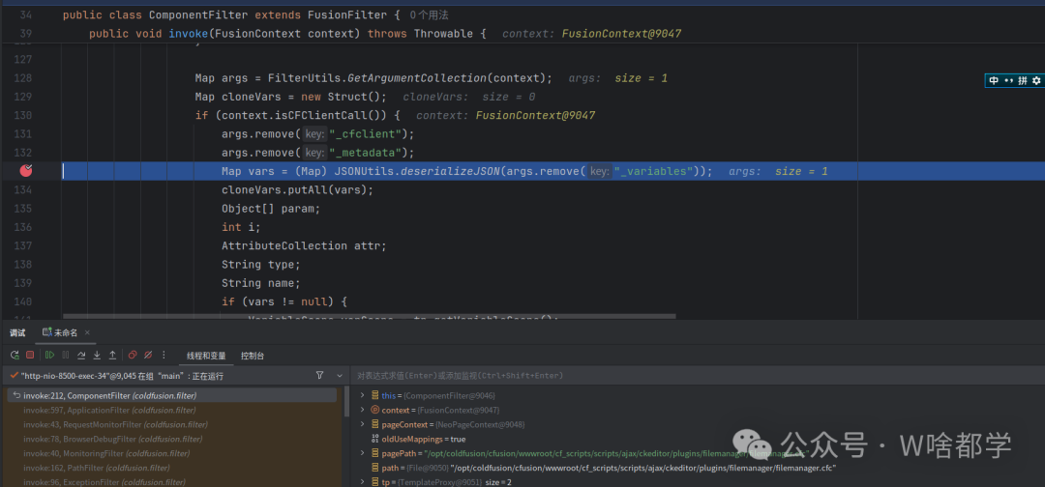This screenshot has height=487, width=1045.
Task: Click 'AttributeCollection attr;' declaration
Action: pos(304,245)
